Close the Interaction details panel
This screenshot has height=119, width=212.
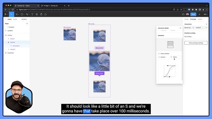[180, 28]
